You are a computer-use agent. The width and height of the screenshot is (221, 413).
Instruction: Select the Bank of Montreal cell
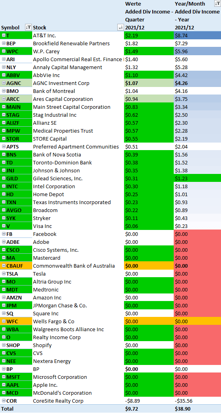pos(78,91)
